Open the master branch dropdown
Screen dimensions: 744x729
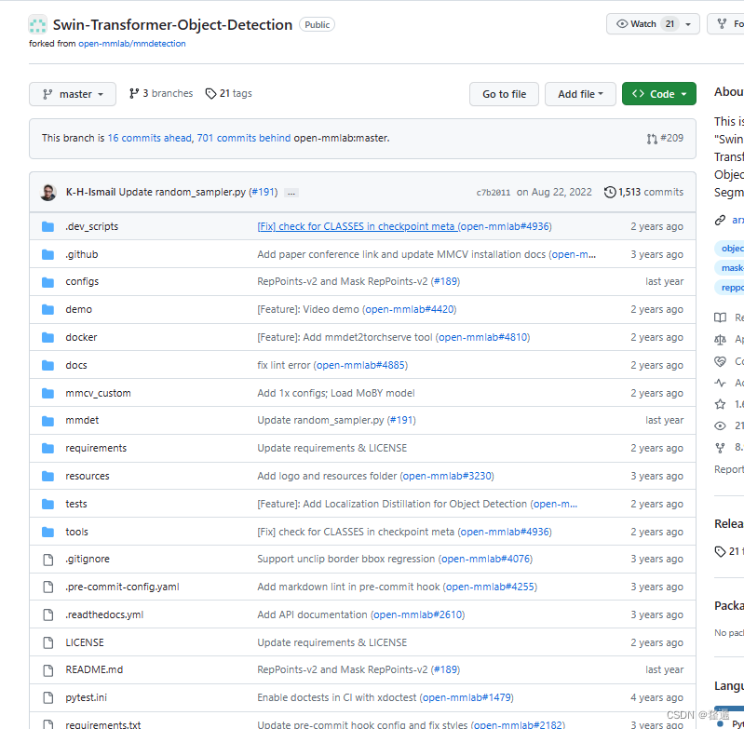point(73,94)
